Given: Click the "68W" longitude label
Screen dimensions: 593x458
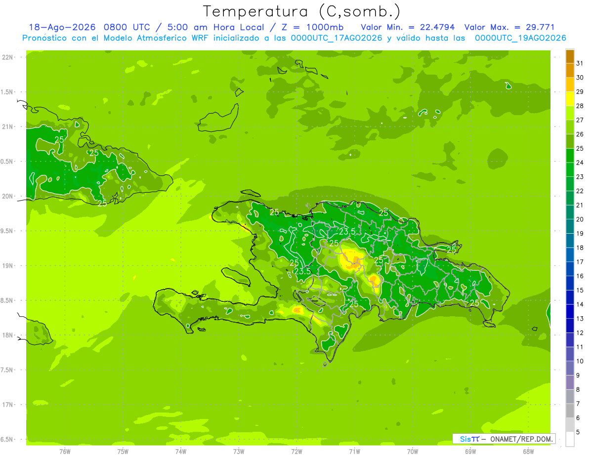Looking at the screenshot, I should (528, 451).
